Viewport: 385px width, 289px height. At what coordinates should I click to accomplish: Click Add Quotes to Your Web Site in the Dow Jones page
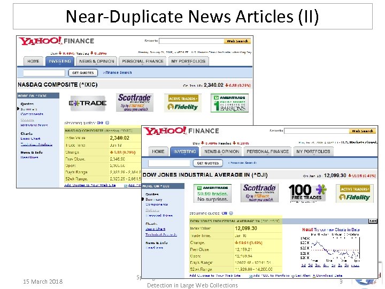tap(215, 276)
